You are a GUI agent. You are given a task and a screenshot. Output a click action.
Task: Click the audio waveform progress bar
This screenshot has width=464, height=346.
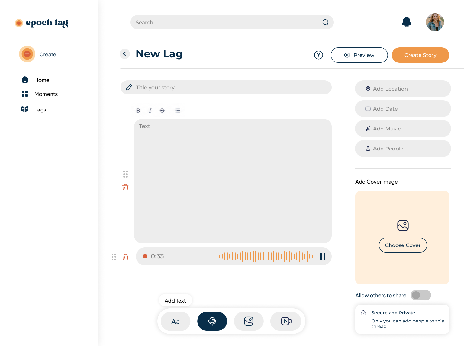coord(266,256)
